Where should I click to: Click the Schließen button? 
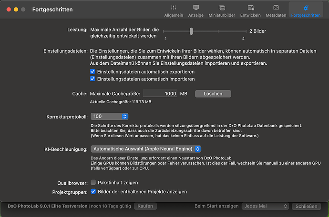click(306, 206)
